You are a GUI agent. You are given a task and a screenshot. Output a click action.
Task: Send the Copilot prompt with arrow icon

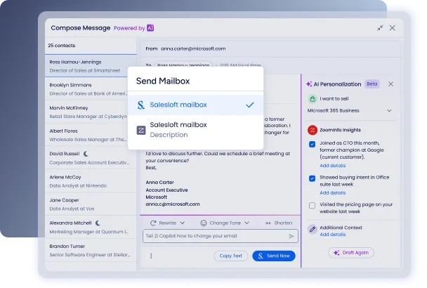tap(291, 236)
